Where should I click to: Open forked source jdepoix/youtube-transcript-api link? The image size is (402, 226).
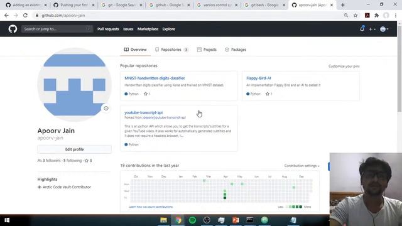click(x=164, y=117)
